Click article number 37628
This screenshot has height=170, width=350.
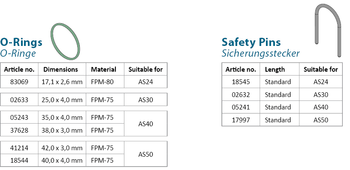click(x=19, y=130)
